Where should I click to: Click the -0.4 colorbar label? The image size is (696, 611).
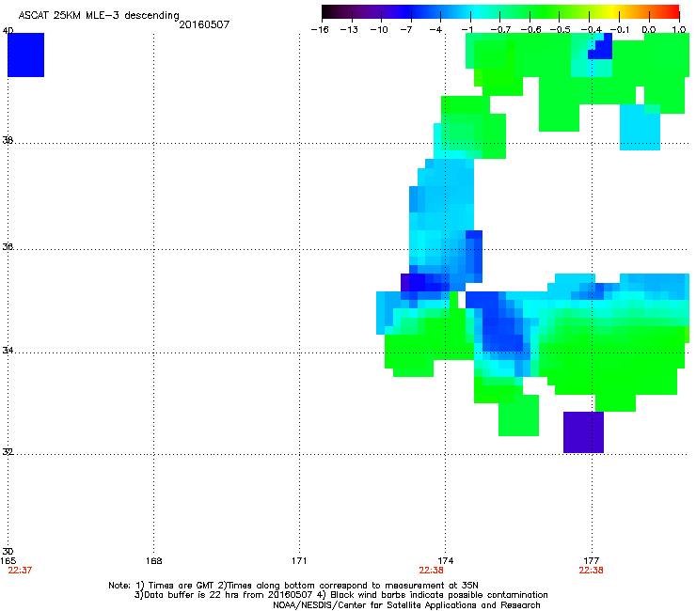[x=592, y=30]
